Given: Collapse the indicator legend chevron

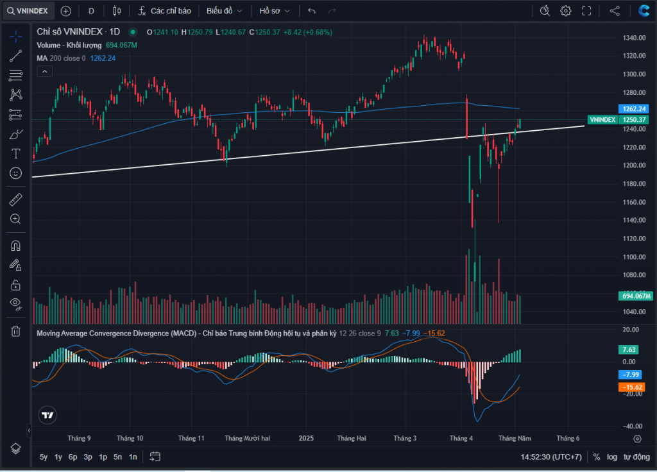Looking at the screenshot, I should click(44, 72).
